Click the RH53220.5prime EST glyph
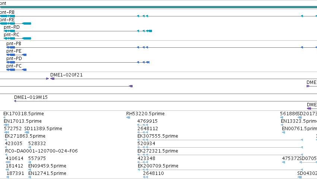Screen dimensions: 317x179 point(128,117)
